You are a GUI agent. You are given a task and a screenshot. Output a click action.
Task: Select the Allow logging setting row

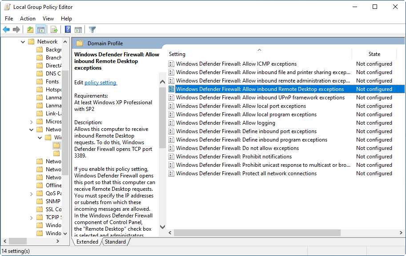click(225, 123)
